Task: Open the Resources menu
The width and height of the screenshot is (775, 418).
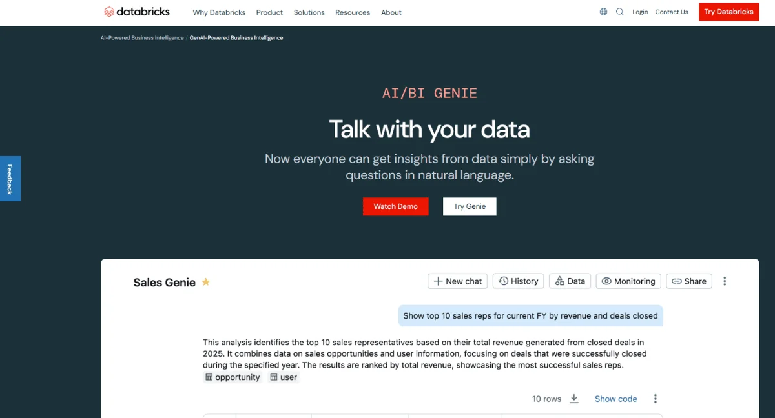Action: (353, 12)
